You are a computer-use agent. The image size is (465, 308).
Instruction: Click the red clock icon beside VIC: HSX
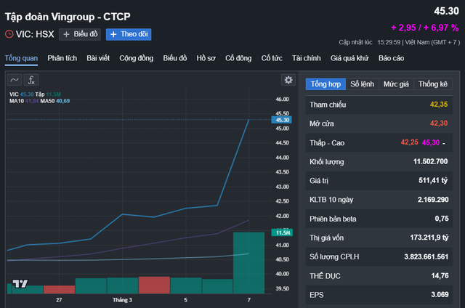pyautogui.click(x=9, y=33)
